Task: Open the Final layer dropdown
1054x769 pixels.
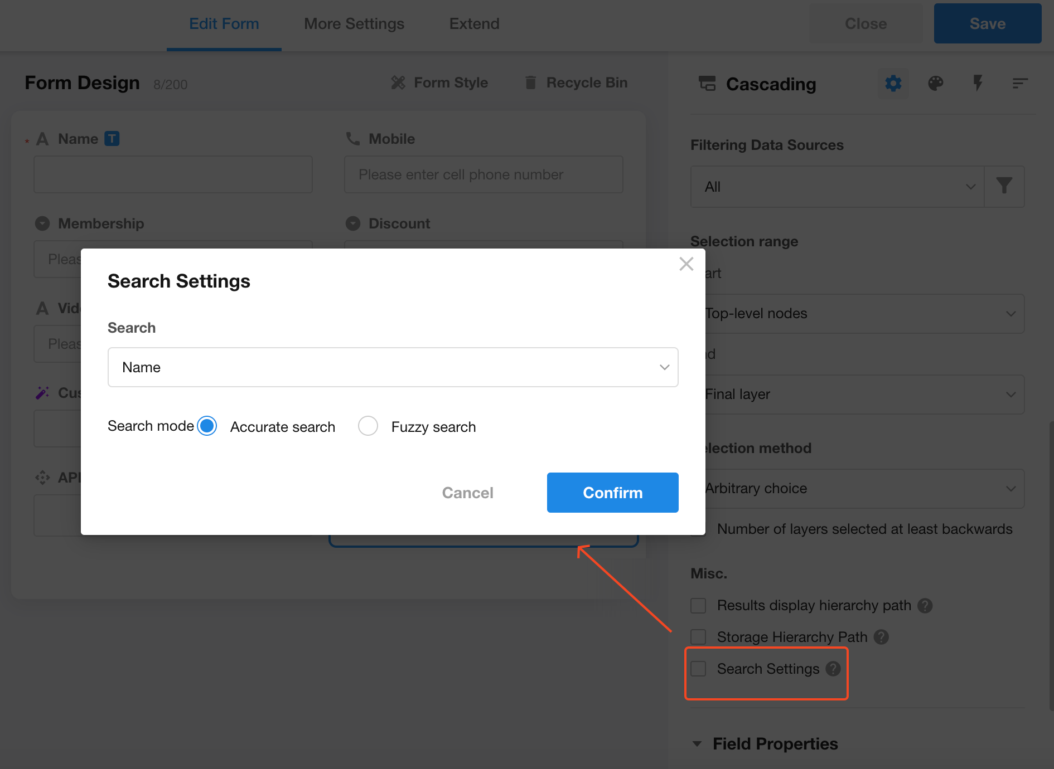Action: click(864, 395)
